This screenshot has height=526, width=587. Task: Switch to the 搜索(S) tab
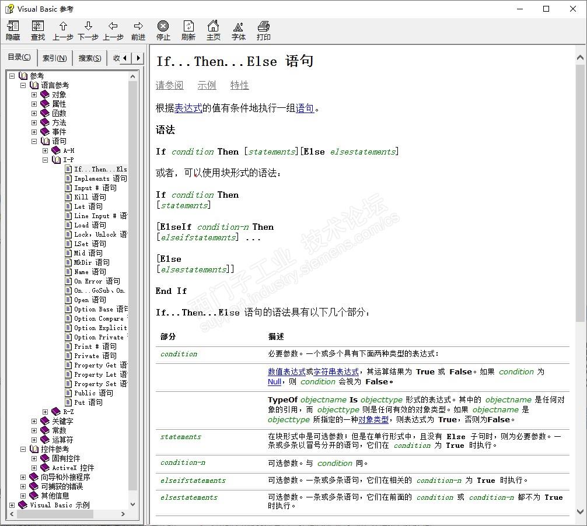(90, 58)
